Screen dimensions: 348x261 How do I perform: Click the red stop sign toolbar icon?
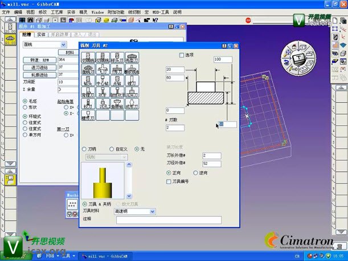click(x=248, y=21)
